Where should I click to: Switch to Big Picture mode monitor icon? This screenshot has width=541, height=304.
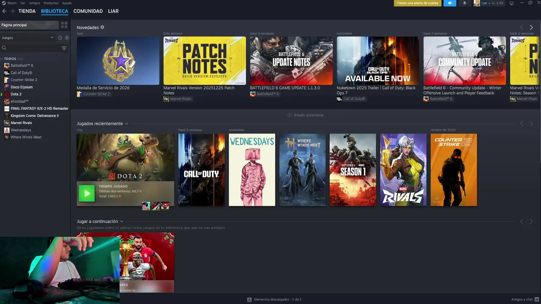[511, 3]
